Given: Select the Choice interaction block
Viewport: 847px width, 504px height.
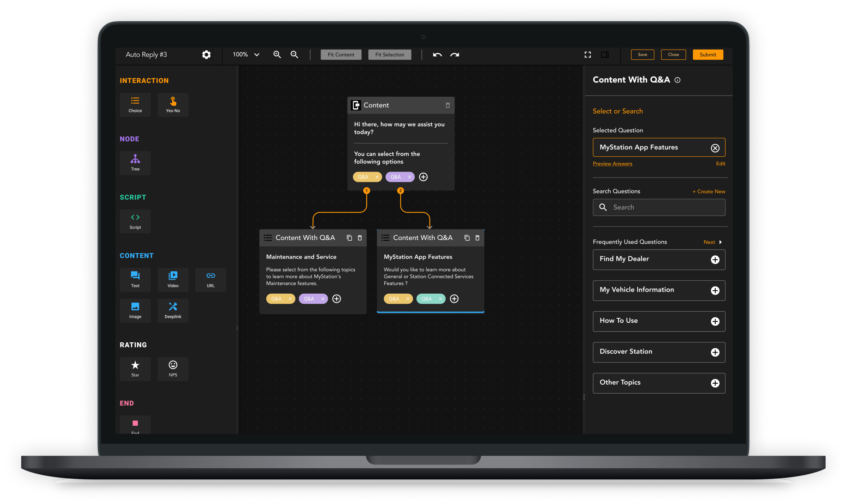Looking at the screenshot, I should 135,104.
